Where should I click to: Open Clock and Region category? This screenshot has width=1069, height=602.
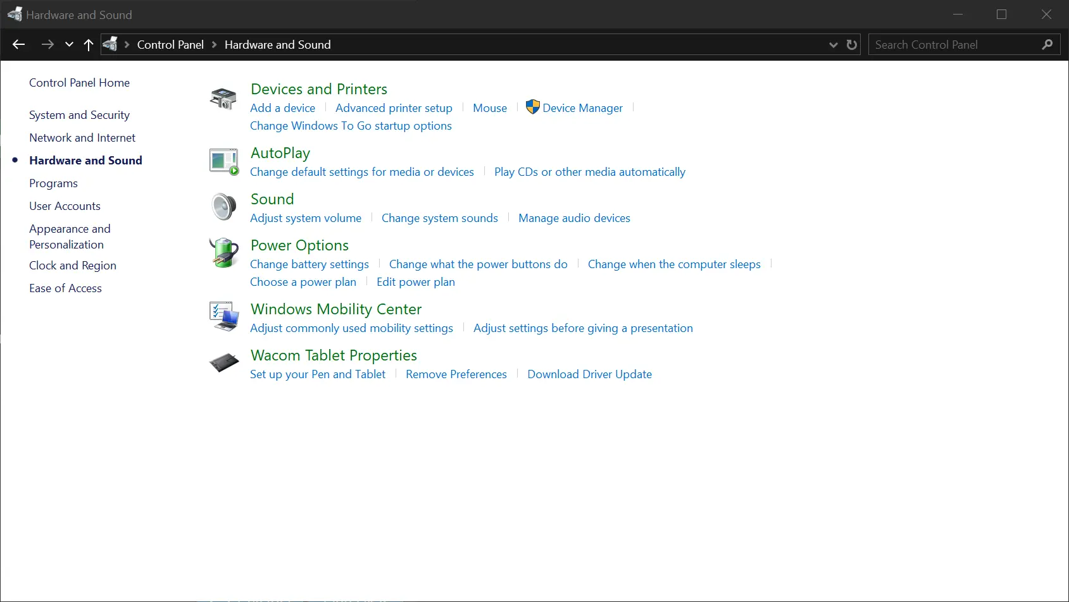(73, 266)
